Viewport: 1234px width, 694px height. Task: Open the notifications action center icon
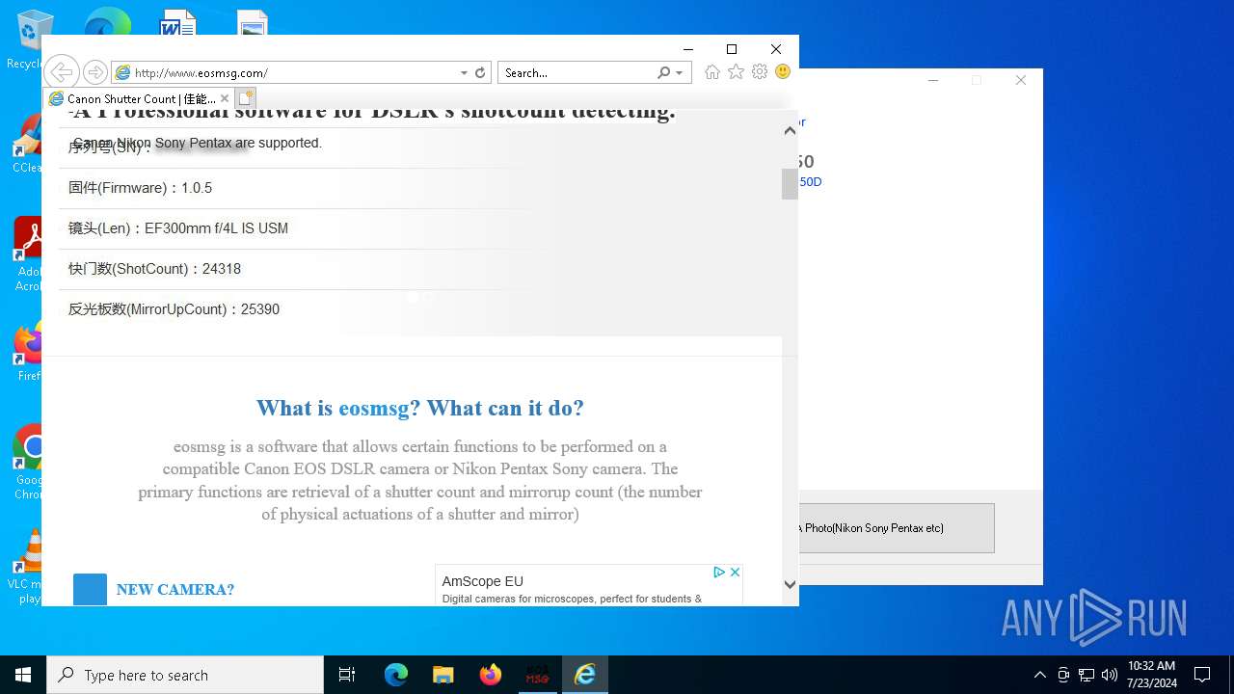coord(1202,675)
